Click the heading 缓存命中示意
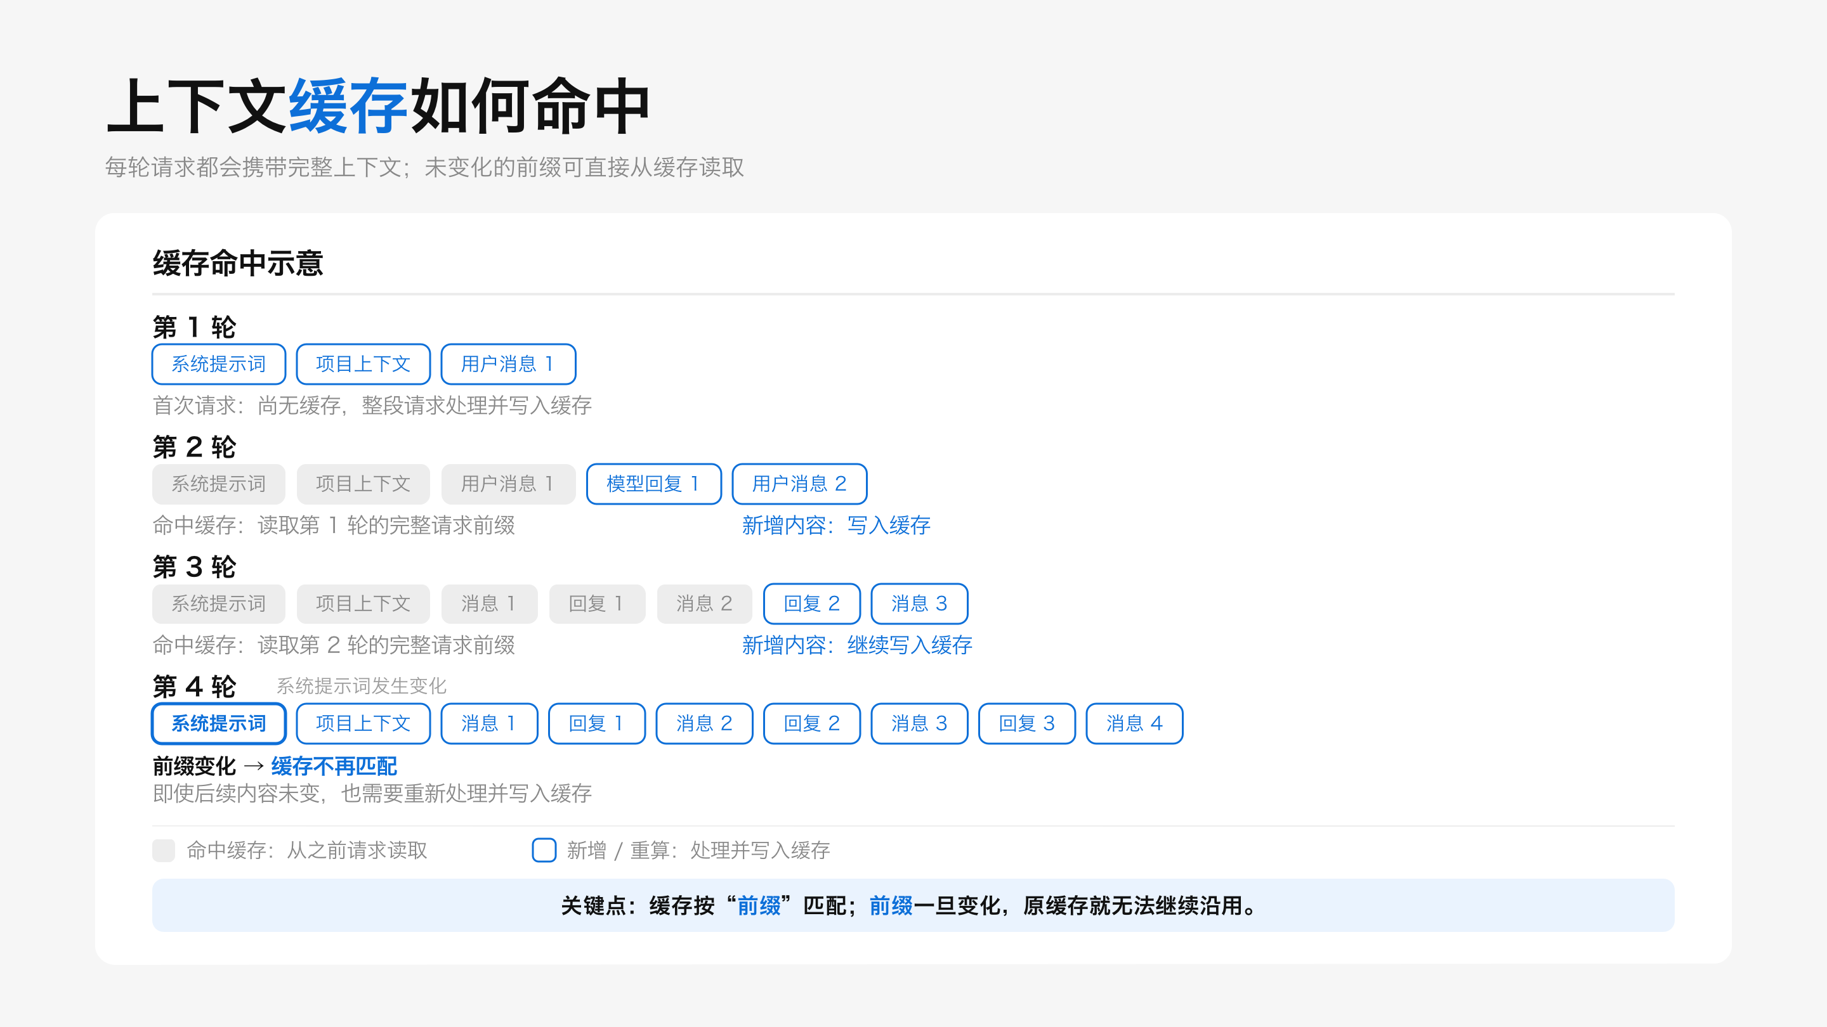The image size is (1827, 1027). [238, 264]
